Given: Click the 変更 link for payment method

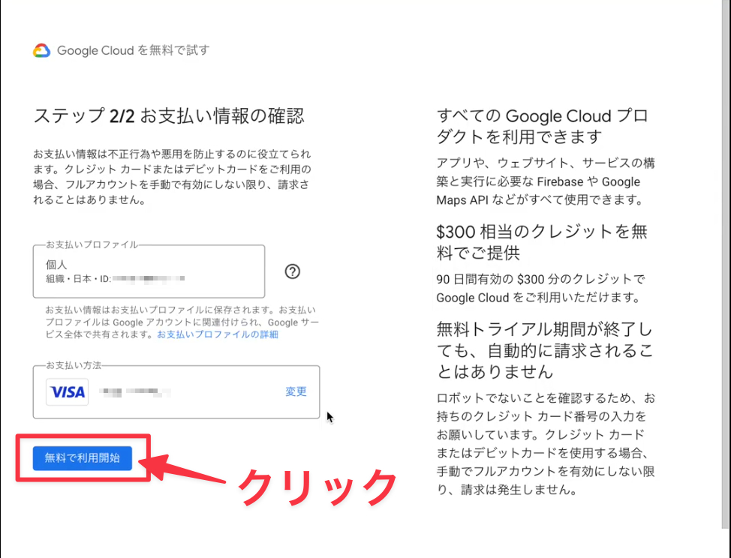Looking at the screenshot, I should [x=296, y=391].
